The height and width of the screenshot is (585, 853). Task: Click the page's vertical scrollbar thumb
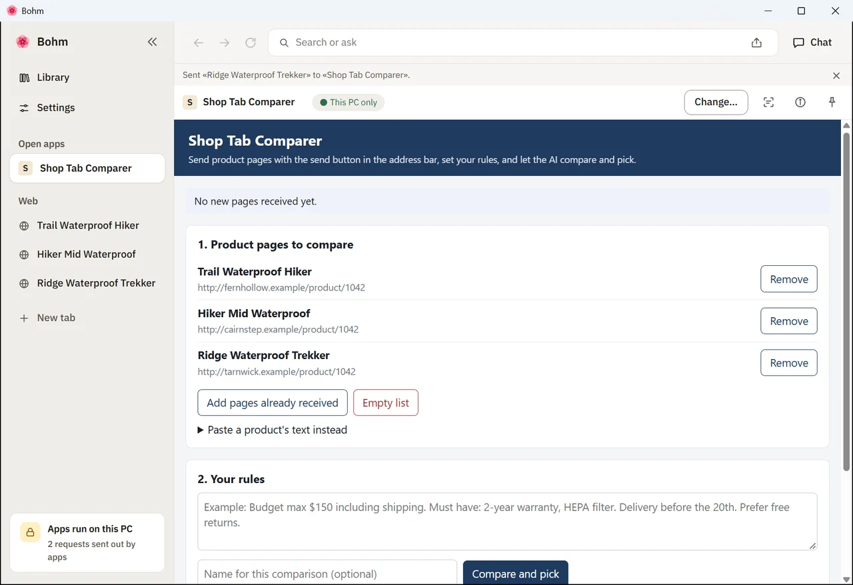click(847, 301)
